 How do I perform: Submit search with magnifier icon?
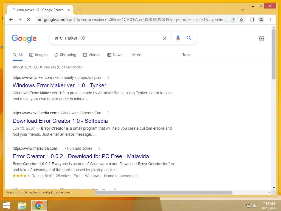189,38
